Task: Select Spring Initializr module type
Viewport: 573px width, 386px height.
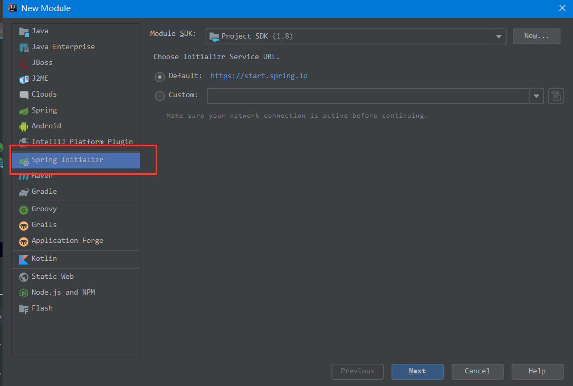Action: [x=75, y=160]
